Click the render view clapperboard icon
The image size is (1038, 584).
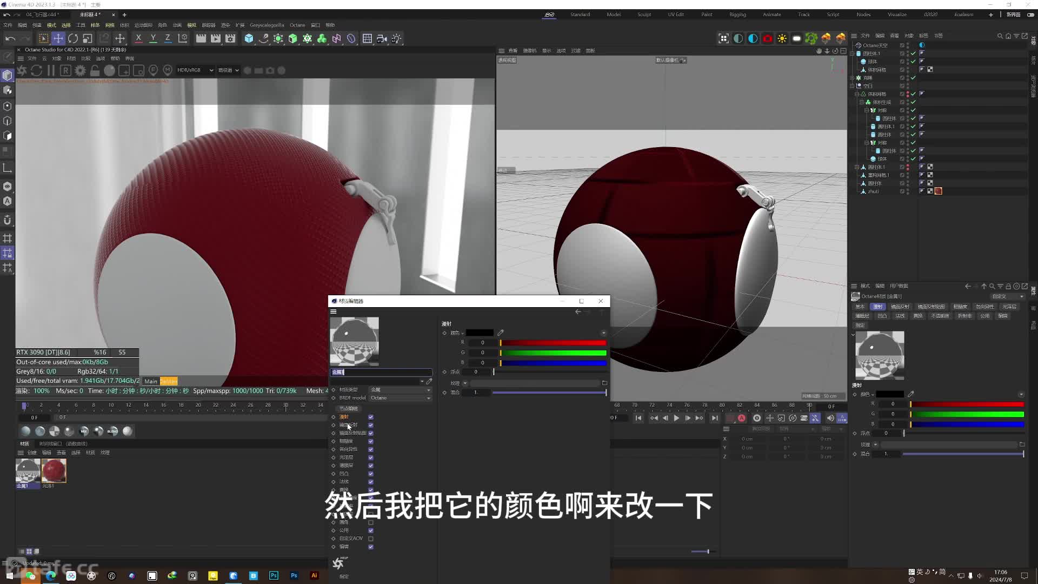201,38
